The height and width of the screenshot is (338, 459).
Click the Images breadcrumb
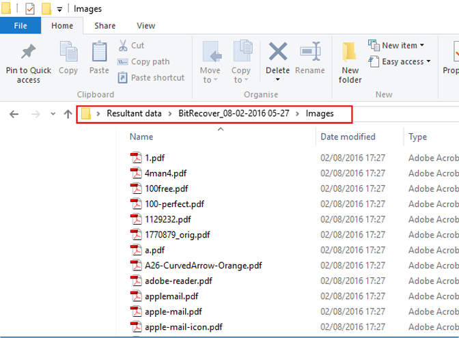pyautogui.click(x=320, y=113)
